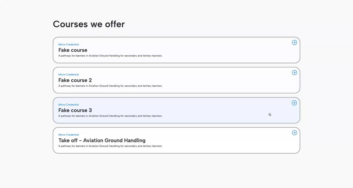This screenshot has width=353, height=188.
Task: Click blank center of Take off course card
Action: pos(222,140)
